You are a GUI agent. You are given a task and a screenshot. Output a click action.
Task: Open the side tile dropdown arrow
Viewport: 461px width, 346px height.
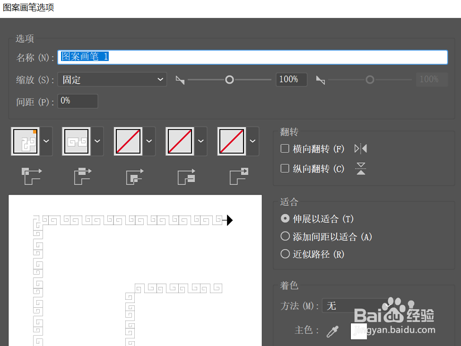click(x=97, y=141)
